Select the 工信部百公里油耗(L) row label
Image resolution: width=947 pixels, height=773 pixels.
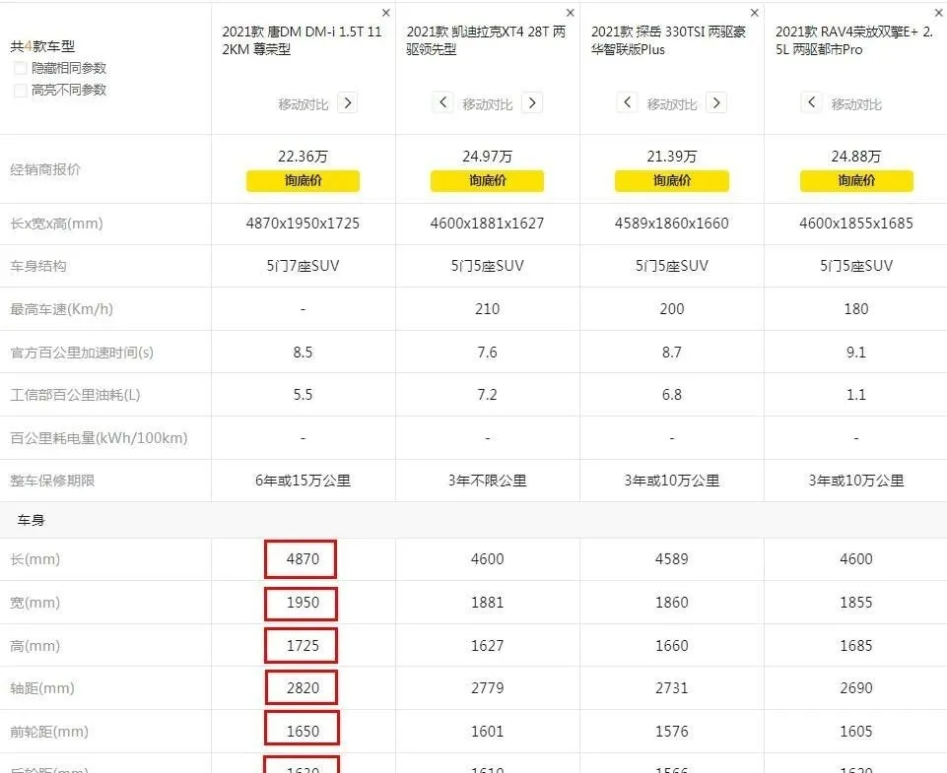(75, 395)
